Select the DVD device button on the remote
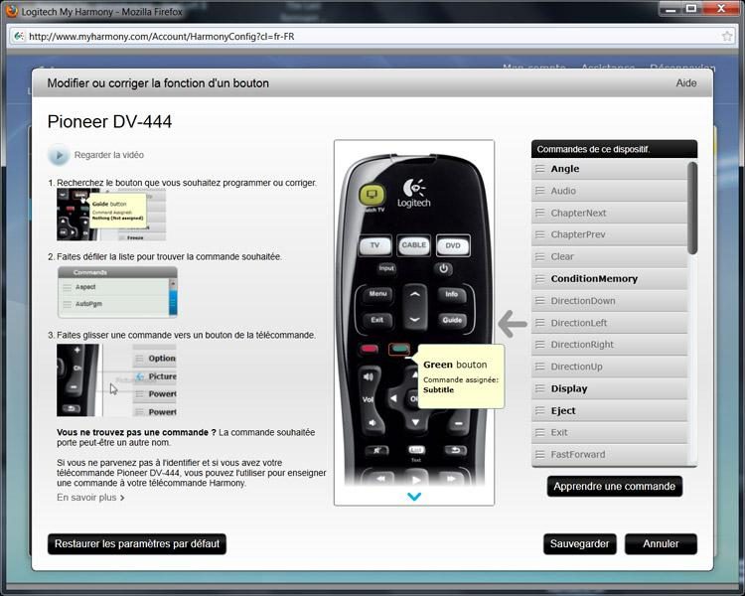 coord(453,245)
